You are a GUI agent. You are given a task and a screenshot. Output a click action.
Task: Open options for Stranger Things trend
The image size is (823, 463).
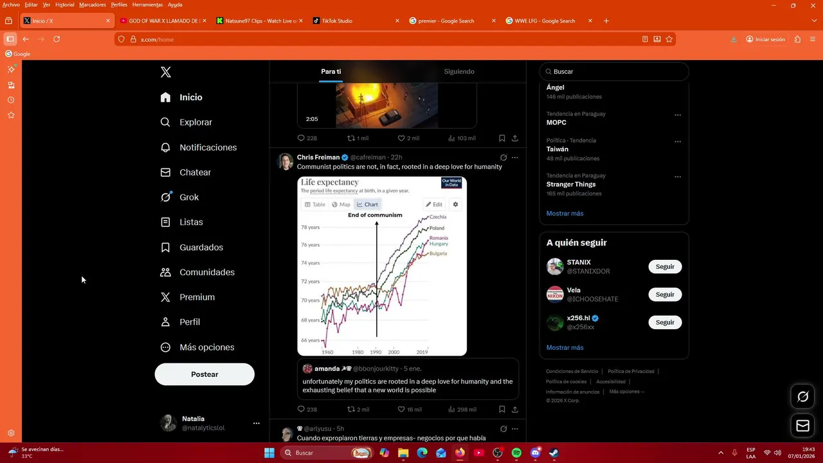(678, 177)
